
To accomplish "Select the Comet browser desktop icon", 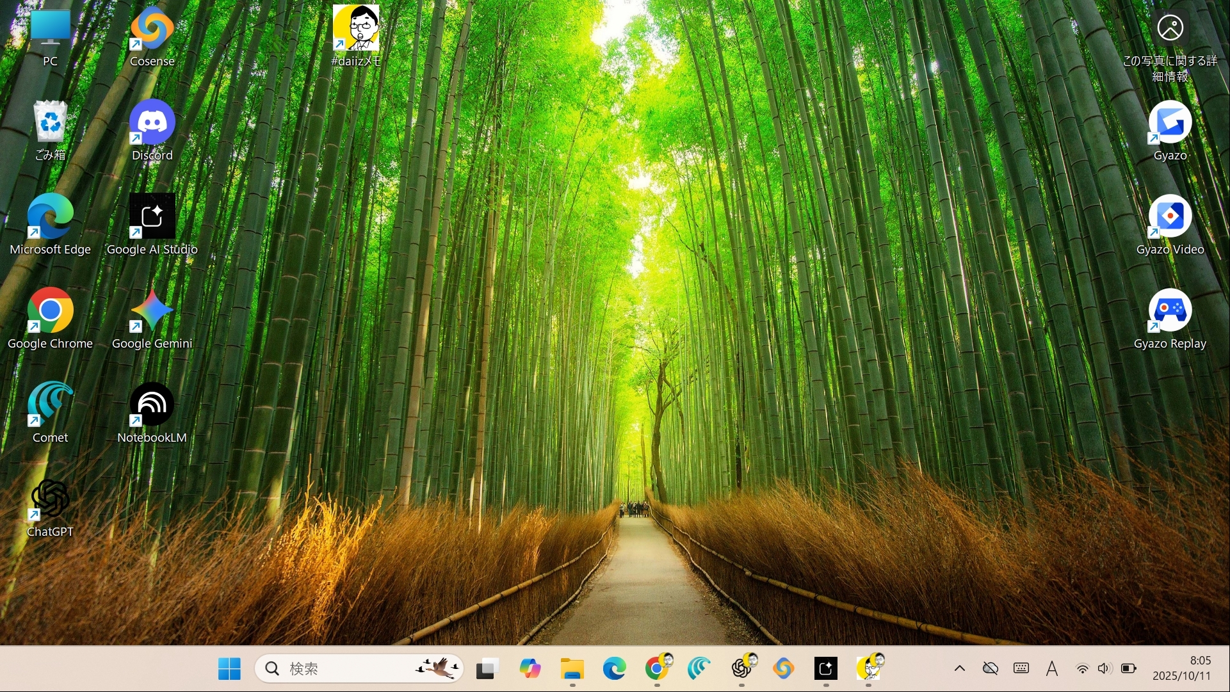I will (50, 405).
